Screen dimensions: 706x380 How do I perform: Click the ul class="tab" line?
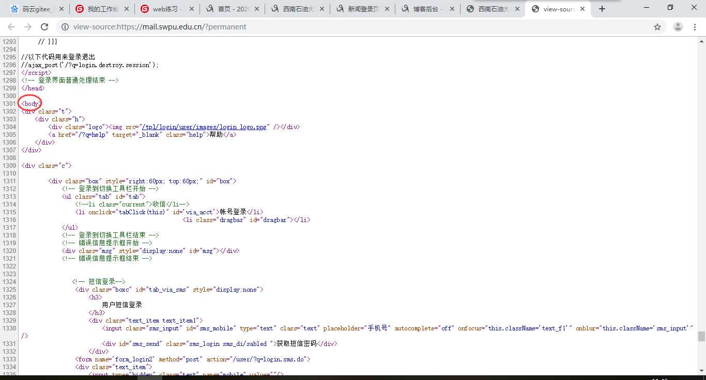click(104, 197)
